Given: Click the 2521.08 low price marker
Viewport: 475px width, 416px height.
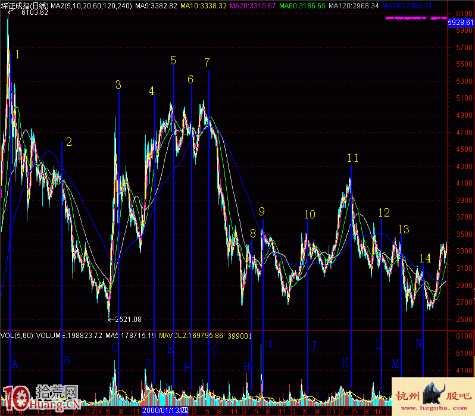Looking at the screenshot, I should point(128,320).
